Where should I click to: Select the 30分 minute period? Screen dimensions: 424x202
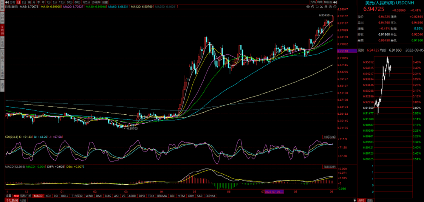tap(70, 2)
